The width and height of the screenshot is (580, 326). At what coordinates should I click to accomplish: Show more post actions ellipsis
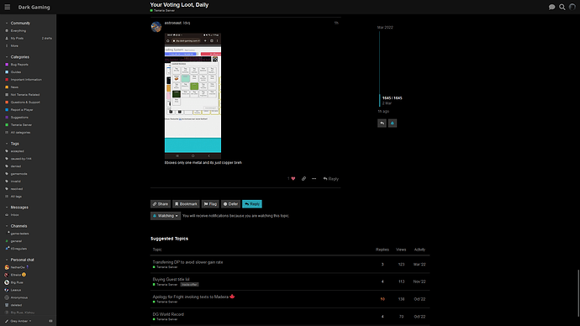(314, 178)
